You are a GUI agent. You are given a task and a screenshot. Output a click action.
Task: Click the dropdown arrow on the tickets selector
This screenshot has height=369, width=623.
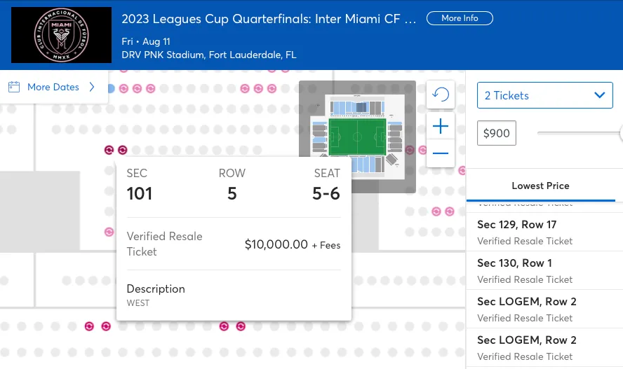[598, 95]
